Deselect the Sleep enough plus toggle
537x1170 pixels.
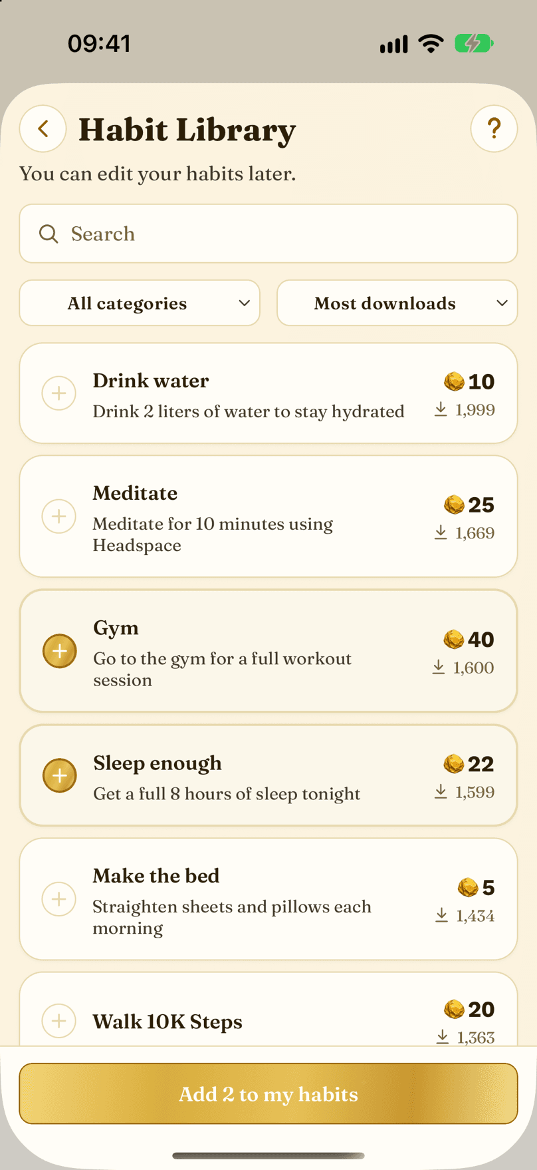point(60,775)
